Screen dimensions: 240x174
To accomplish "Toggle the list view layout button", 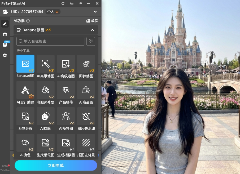I will (x=91, y=41).
